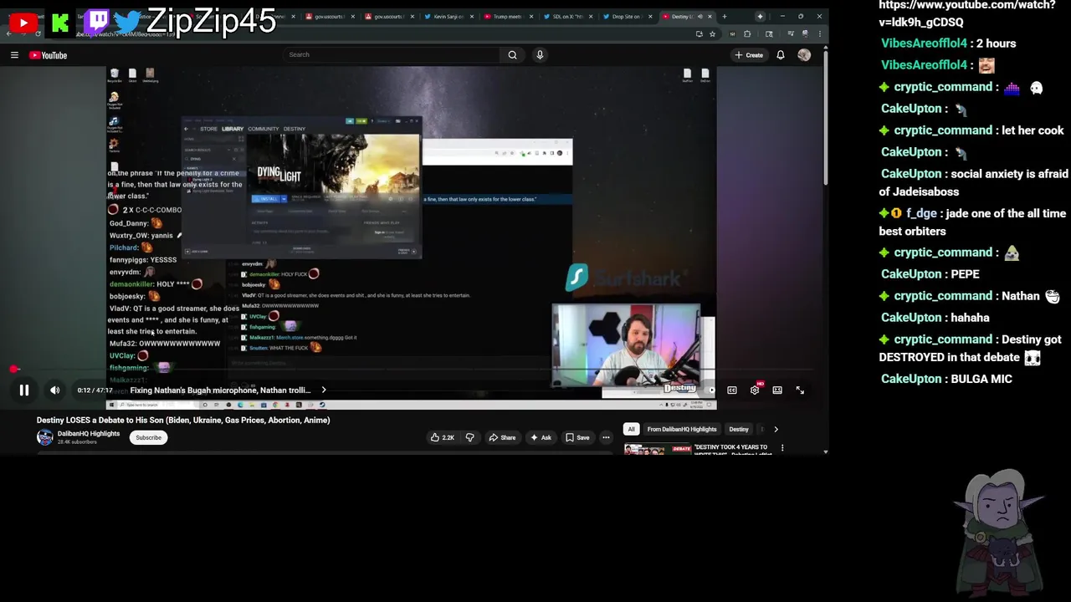Subscribe to DalibanHQ Highlights
Screen dimensions: 1071x602
pos(148,437)
